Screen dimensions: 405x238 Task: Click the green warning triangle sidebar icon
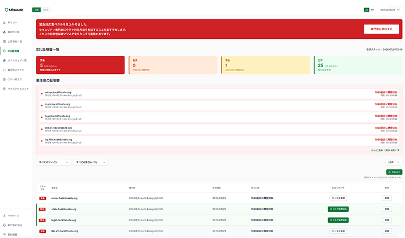click(x=4, y=32)
